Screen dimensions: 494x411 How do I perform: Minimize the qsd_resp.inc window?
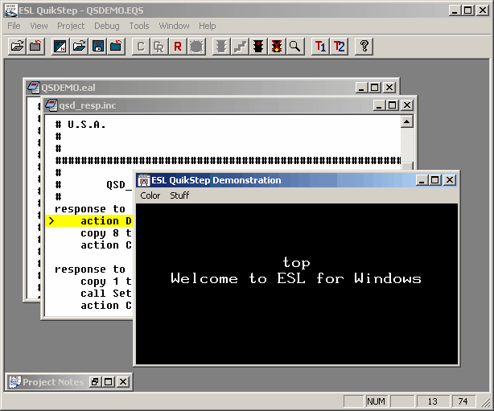pyautogui.click(x=379, y=105)
